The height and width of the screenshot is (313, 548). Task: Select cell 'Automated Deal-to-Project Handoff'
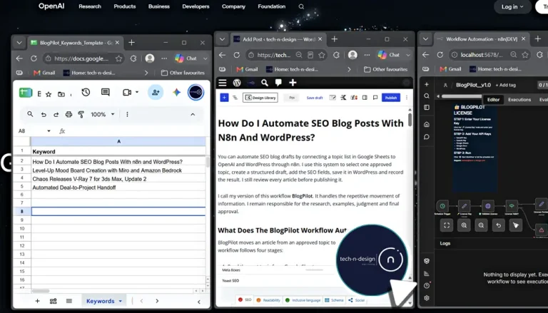click(x=118, y=188)
